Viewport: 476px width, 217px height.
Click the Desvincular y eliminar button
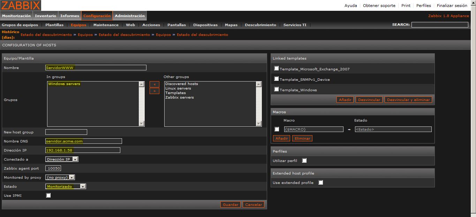[x=408, y=100]
